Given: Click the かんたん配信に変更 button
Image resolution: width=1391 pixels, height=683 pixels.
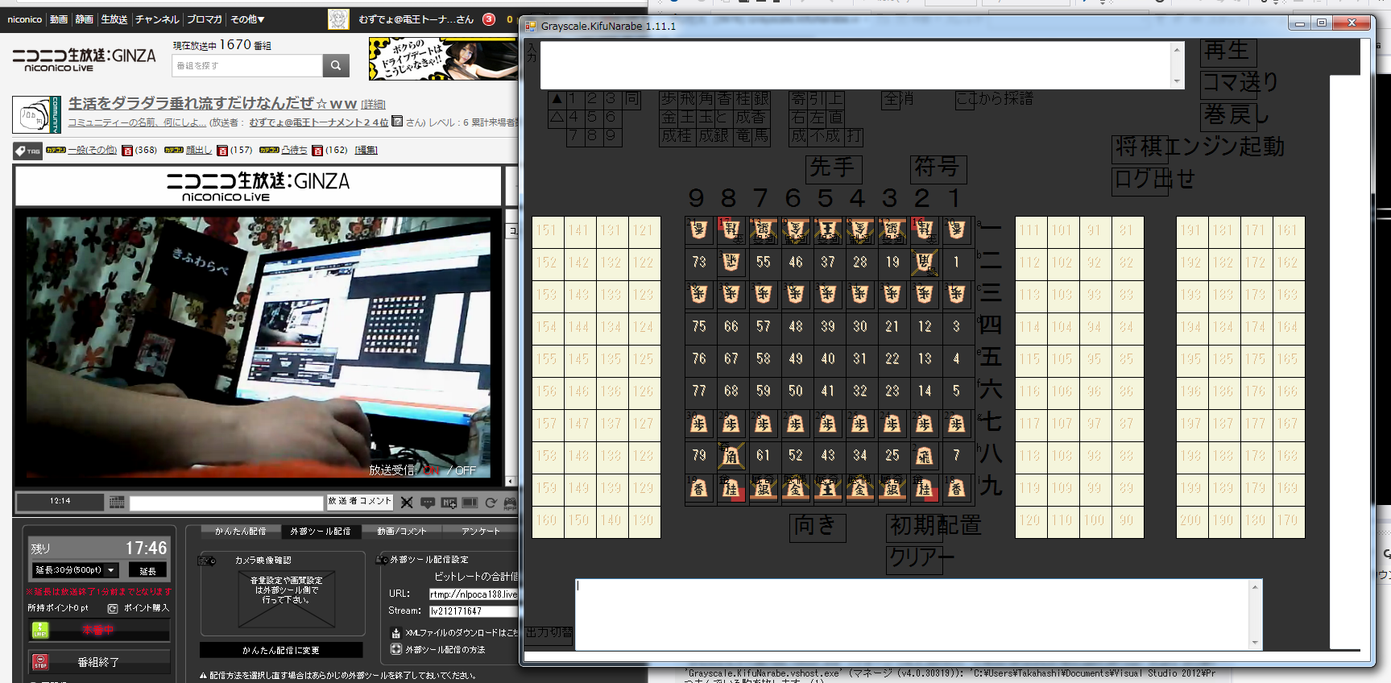Looking at the screenshot, I should tap(281, 650).
